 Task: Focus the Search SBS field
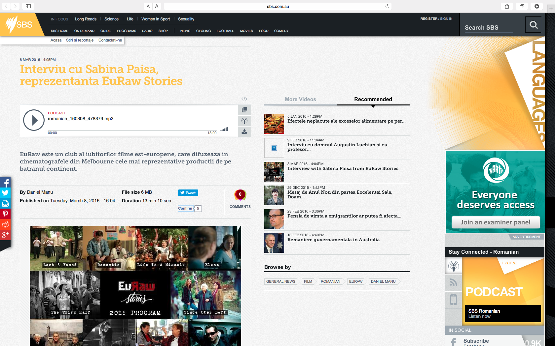[x=489, y=28]
